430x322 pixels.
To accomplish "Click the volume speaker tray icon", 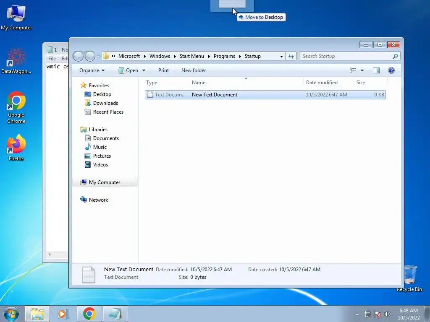I will [x=388, y=314].
